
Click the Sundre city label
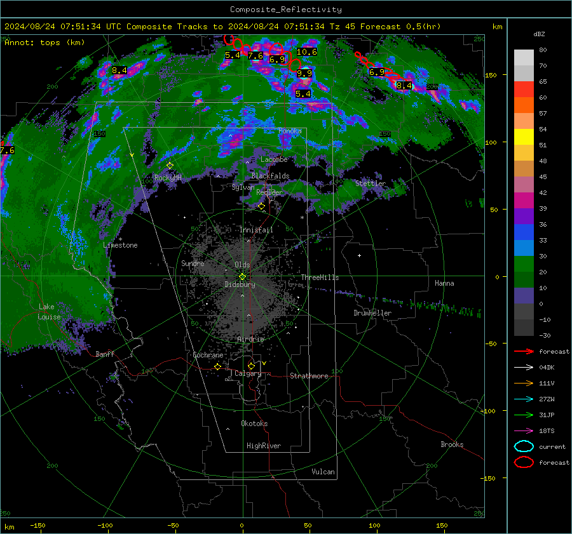(193, 263)
